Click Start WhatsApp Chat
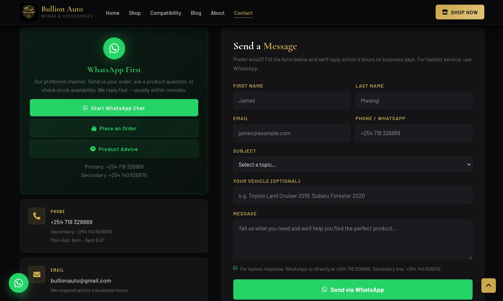 click(114, 108)
